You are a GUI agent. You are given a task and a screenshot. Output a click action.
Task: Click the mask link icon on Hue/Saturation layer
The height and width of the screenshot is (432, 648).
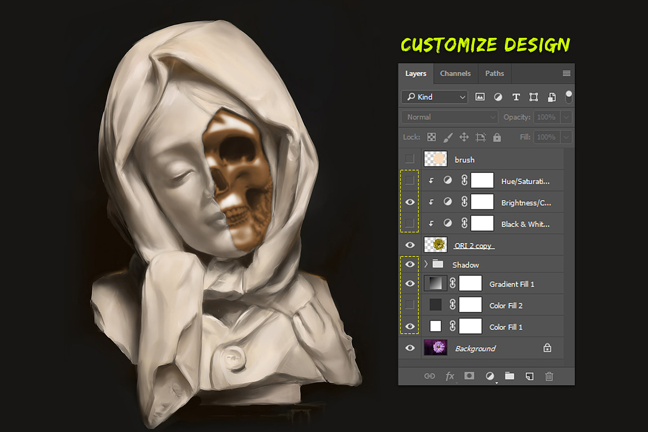(464, 181)
